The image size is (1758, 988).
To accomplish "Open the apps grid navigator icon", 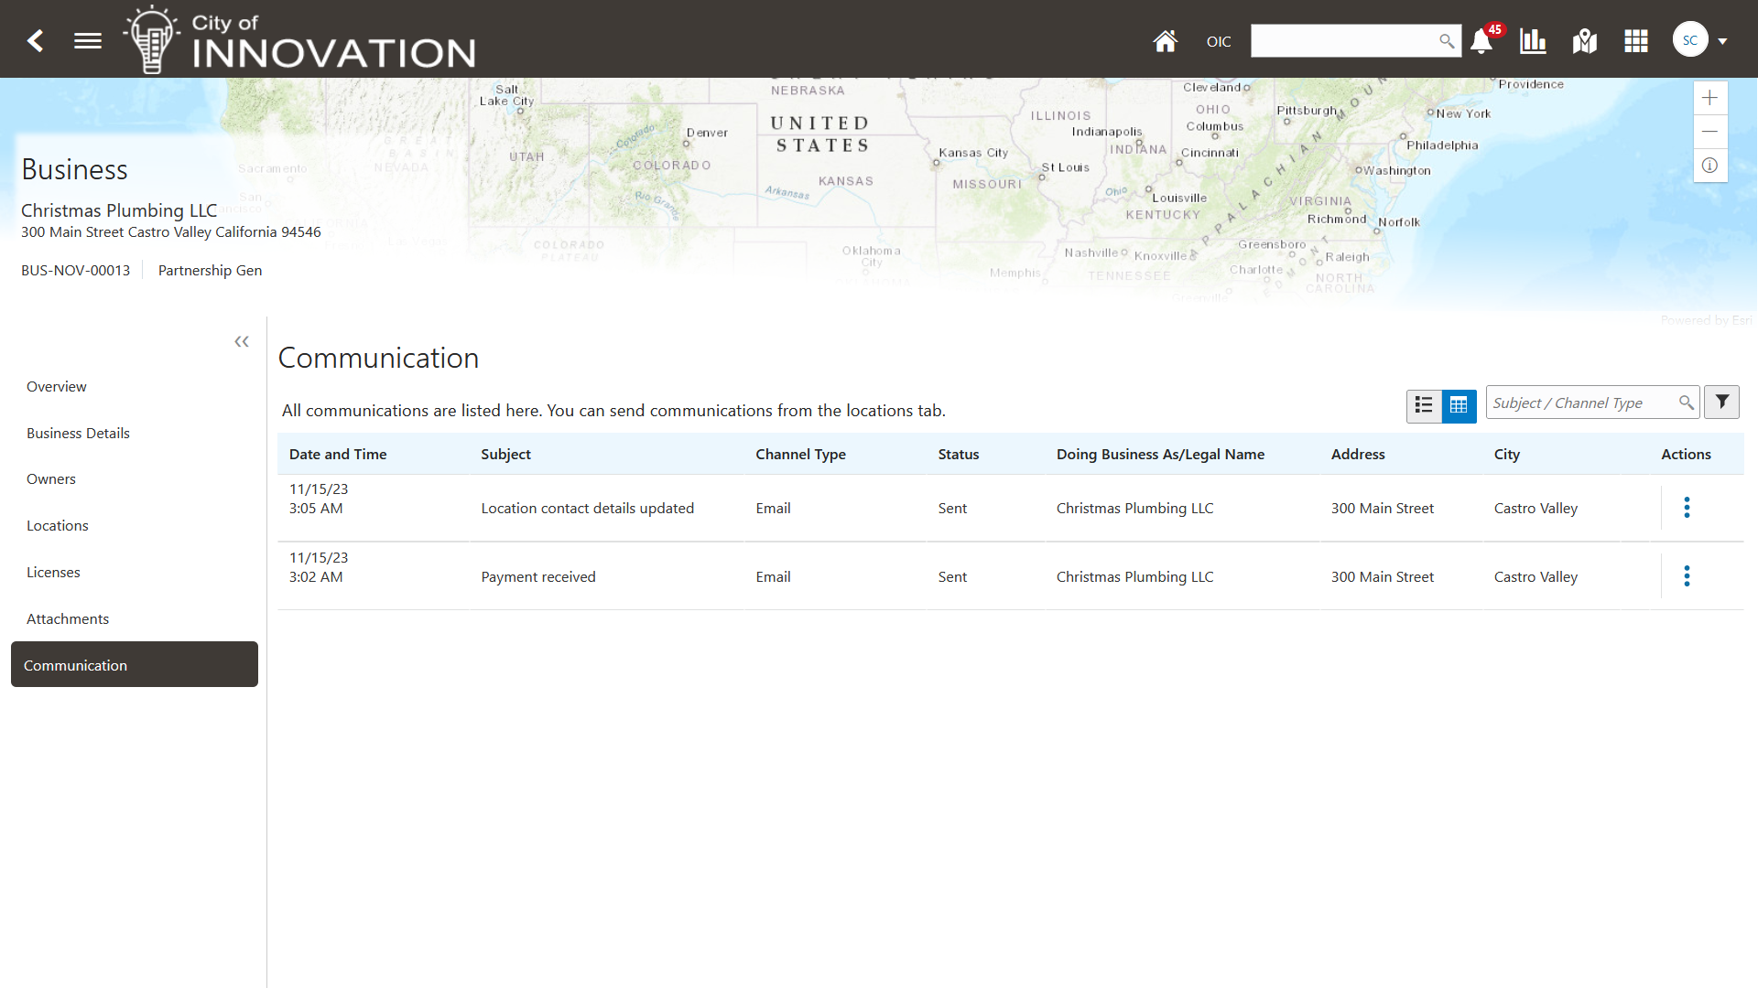I will pos(1635,41).
